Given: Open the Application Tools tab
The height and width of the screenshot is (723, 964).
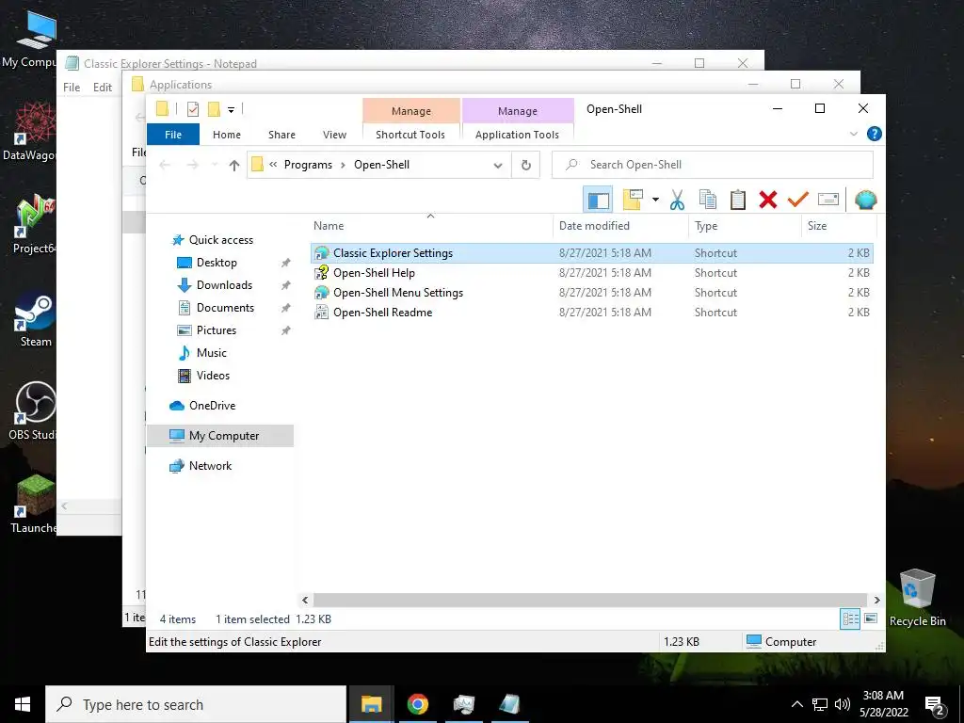Looking at the screenshot, I should click(517, 134).
